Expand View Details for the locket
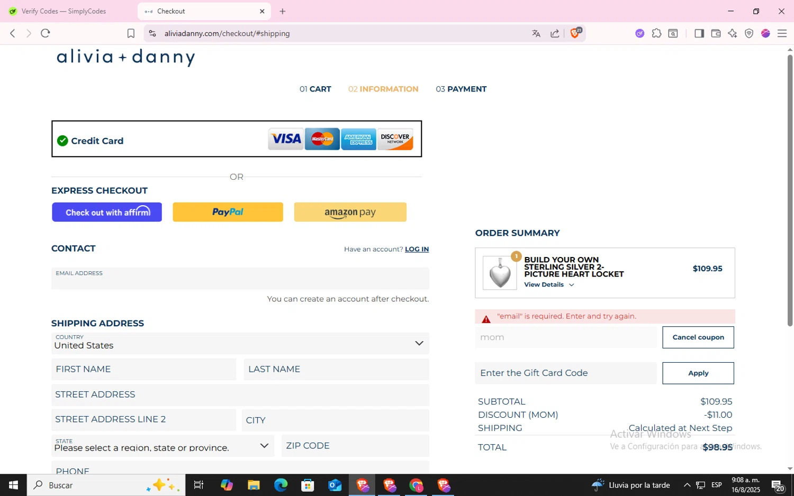The image size is (794, 496). click(x=549, y=284)
